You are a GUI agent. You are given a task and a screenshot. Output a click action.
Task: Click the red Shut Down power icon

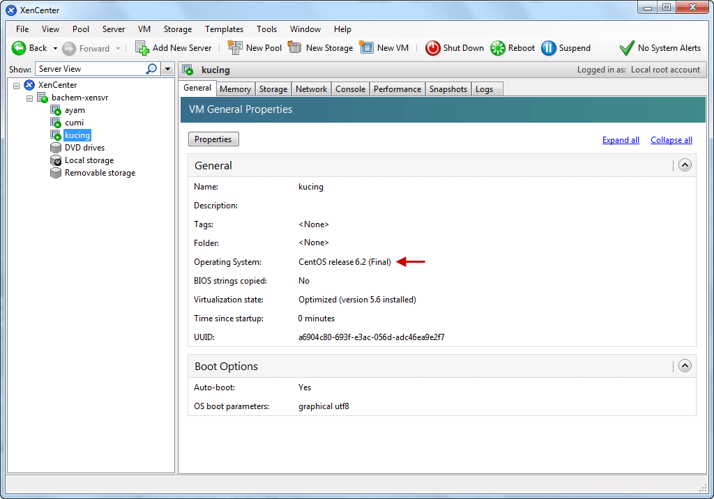point(432,48)
